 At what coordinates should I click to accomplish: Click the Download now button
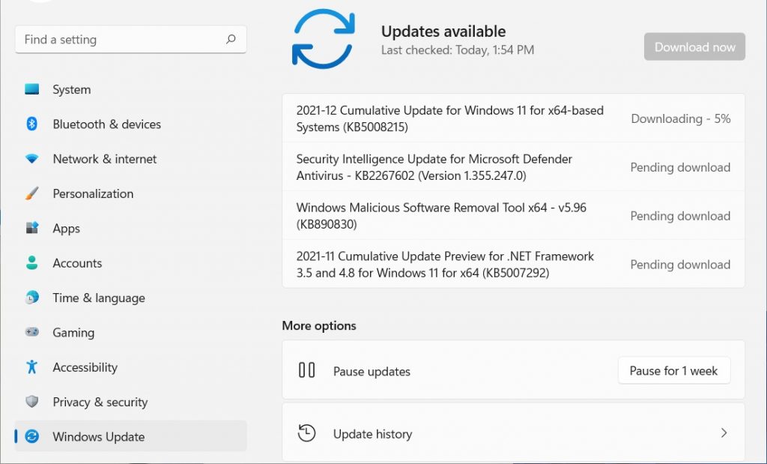pyautogui.click(x=694, y=46)
